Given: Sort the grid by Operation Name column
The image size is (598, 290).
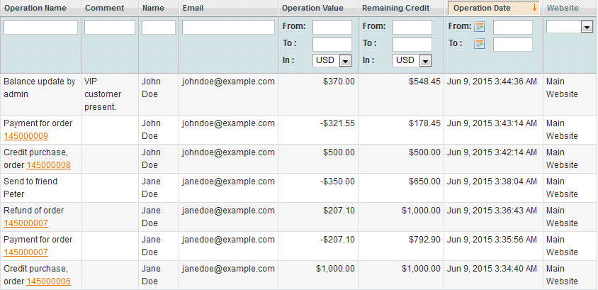Looking at the screenshot, I should [35, 8].
